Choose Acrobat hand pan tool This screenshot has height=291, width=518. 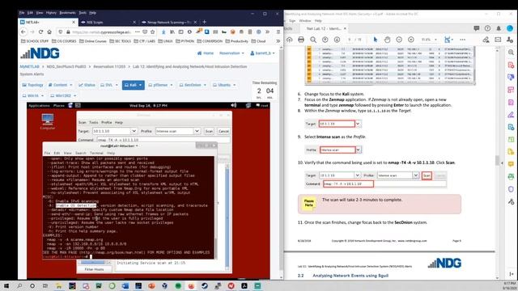387,40
